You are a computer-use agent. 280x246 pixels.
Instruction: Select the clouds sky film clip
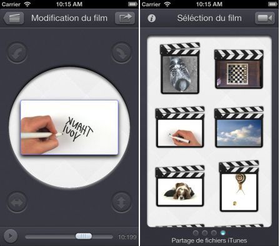tap(239, 127)
